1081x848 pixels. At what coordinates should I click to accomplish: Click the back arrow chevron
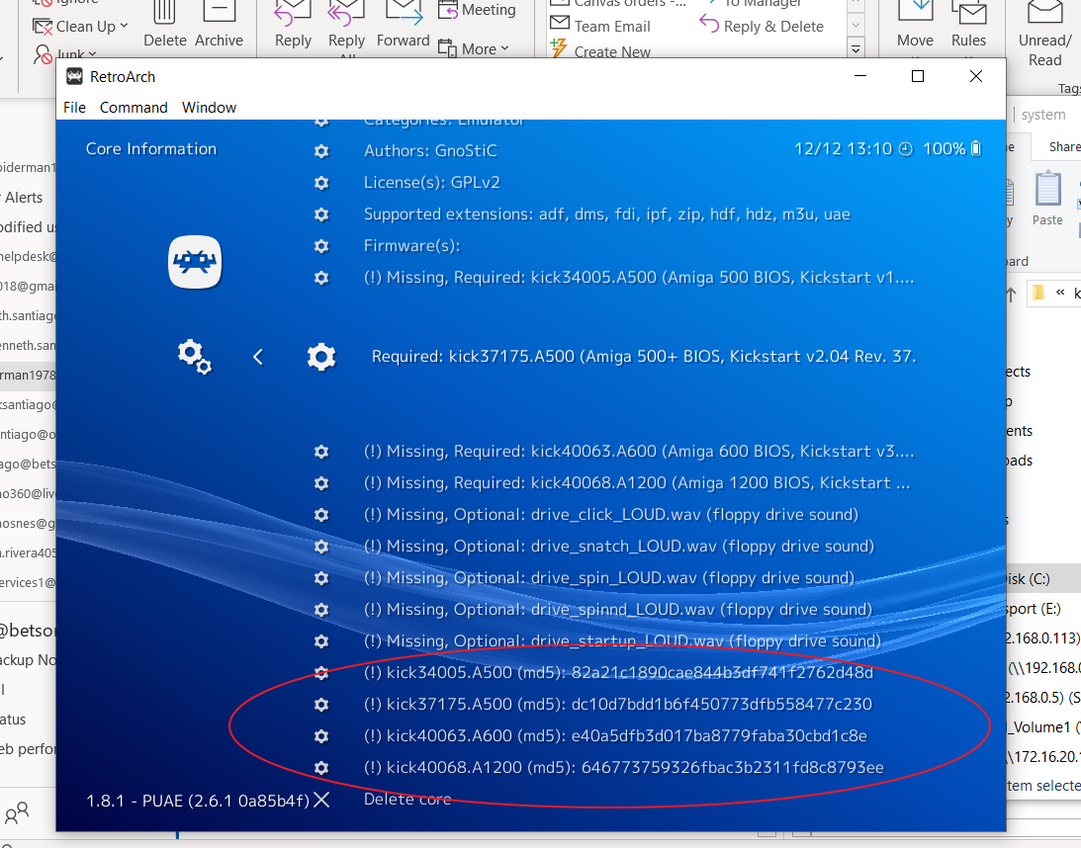click(257, 357)
